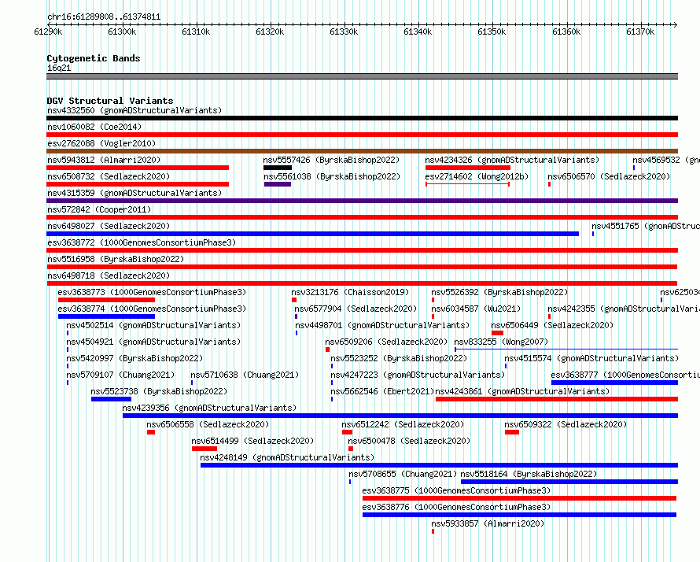
Task: Open nsv5662546 (Ebert2021) label
Action: [382, 391]
